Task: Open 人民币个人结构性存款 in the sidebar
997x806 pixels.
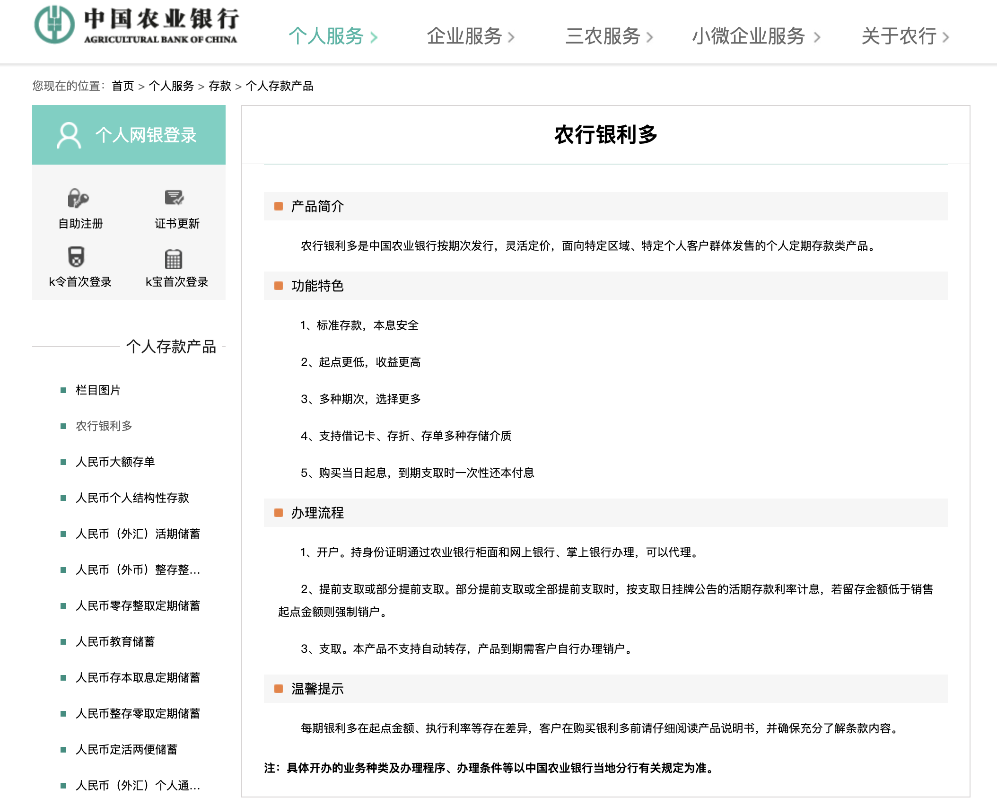Action: pyautogui.click(x=132, y=498)
